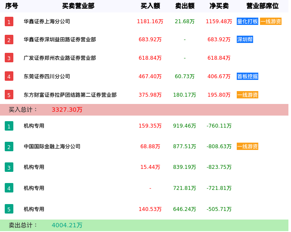Image resolution: width=291 pixels, height=232 pixels.
Task: Click net value -721.81万
Action: (219, 188)
